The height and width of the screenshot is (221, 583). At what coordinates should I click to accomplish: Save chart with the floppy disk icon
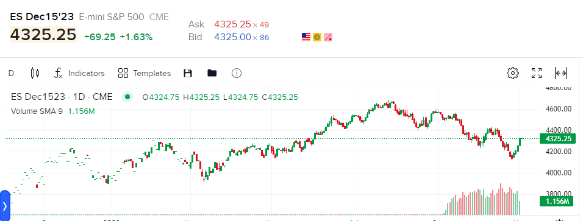(x=188, y=73)
